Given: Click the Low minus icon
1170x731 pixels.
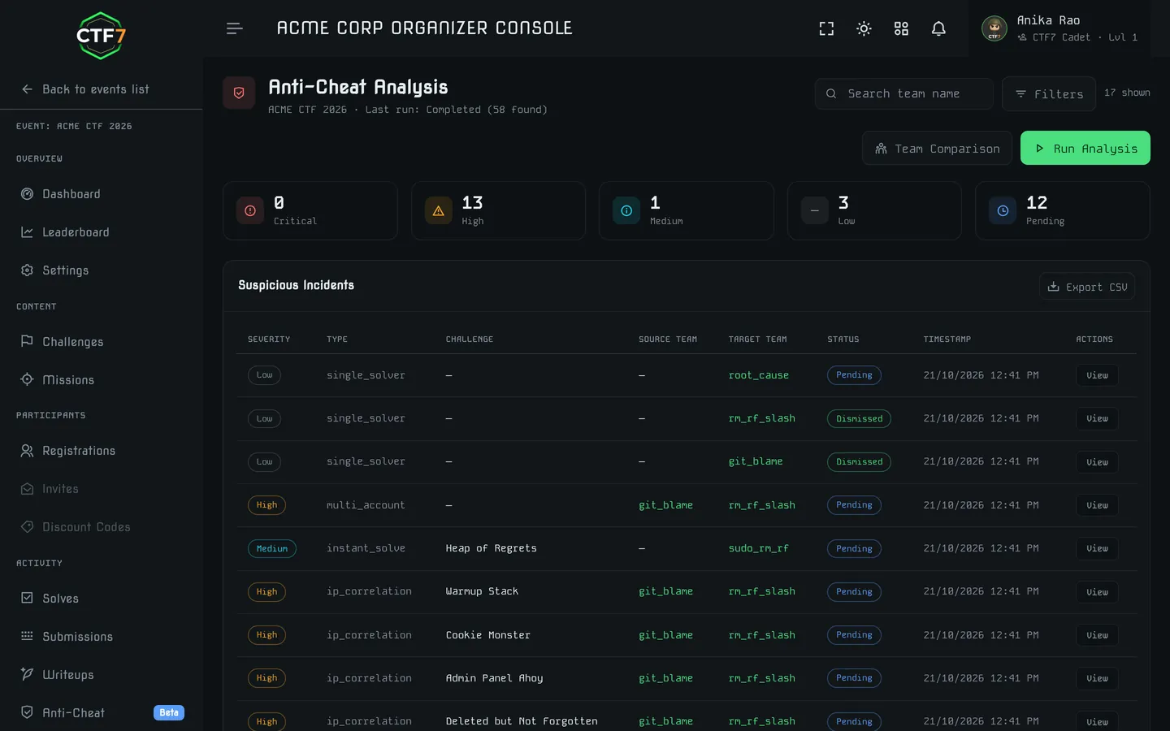Looking at the screenshot, I should 815,211.
